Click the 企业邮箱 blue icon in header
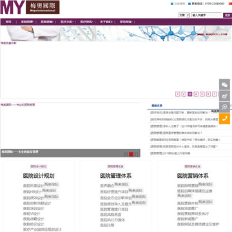232x232 pixels. pos(172,4)
